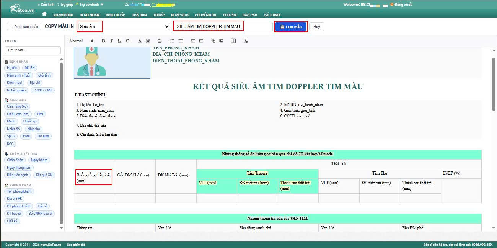
Task: Open the Trợ giúp help link
Action: (x=65, y=5)
